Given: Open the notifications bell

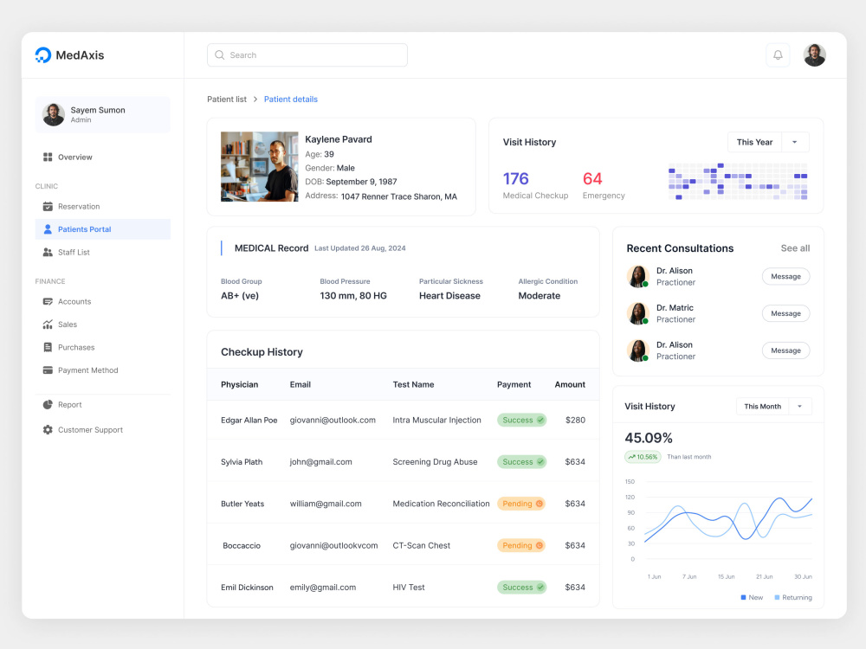Looking at the screenshot, I should (x=778, y=55).
